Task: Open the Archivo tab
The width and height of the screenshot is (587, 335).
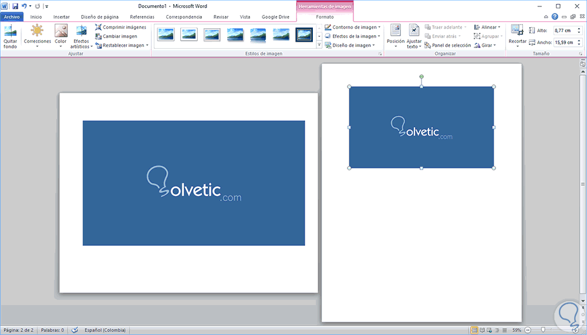Action: pyautogui.click(x=12, y=17)
